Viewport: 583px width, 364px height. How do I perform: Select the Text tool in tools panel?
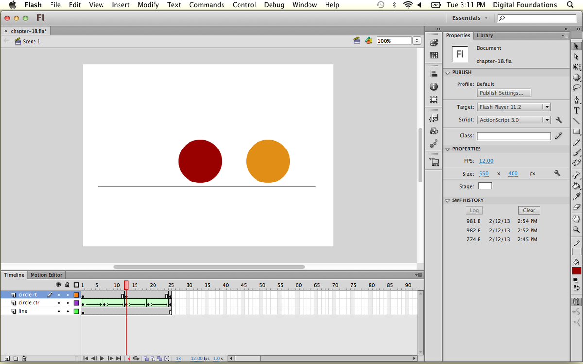coord(576,110)
